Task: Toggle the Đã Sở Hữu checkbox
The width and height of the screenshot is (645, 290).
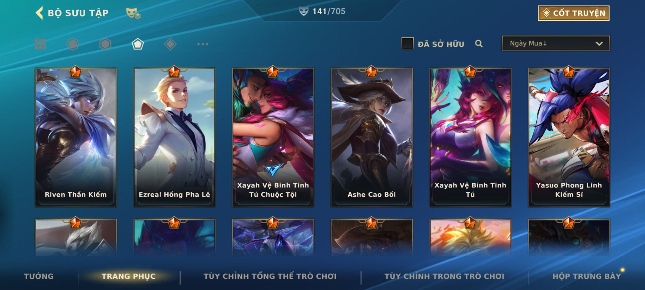Action: [x=407, y=43]
